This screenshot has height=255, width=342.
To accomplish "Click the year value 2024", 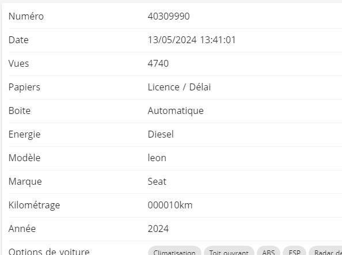I will 158,229.
